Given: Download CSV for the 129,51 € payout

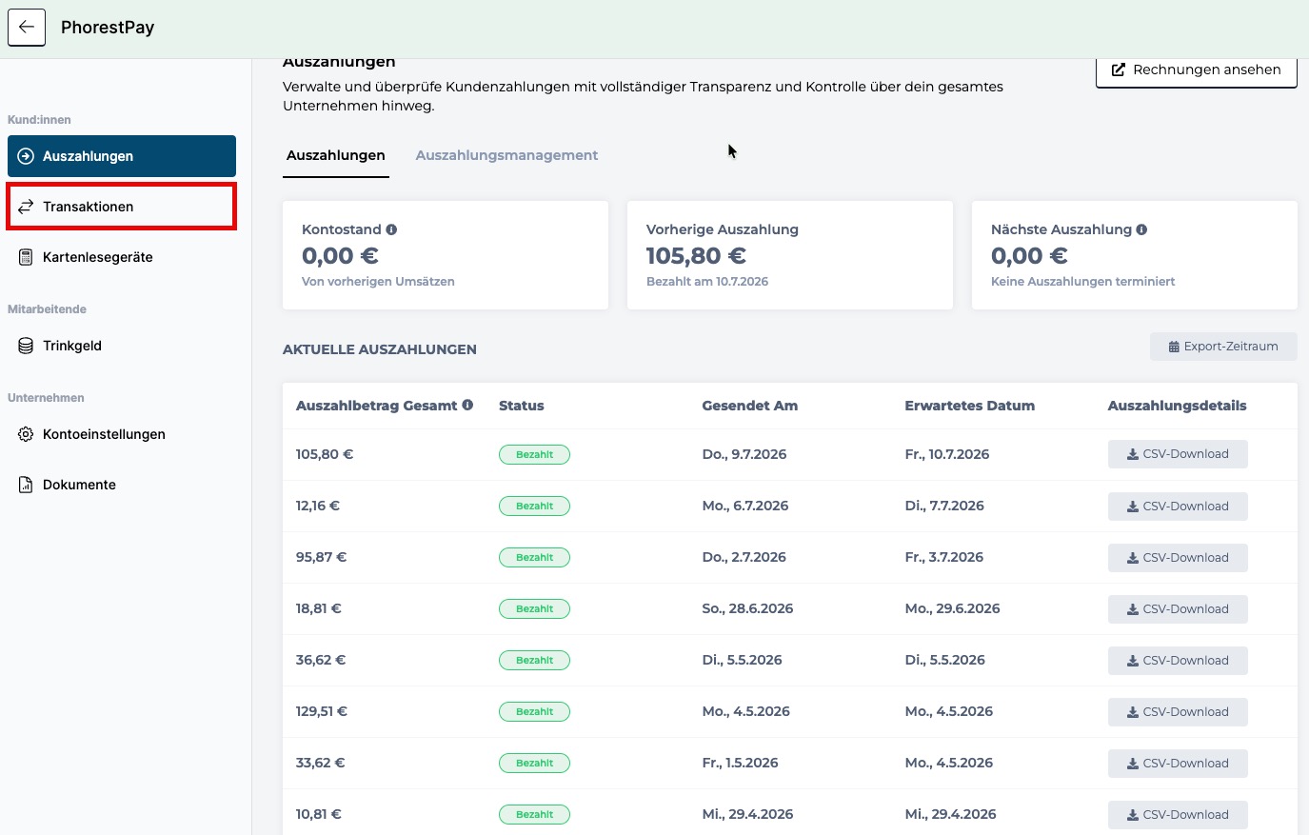Looking at the screenshot, I should (1178, 712).
